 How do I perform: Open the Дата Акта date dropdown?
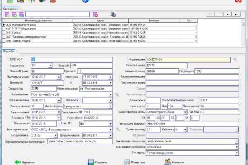point(110,100)
